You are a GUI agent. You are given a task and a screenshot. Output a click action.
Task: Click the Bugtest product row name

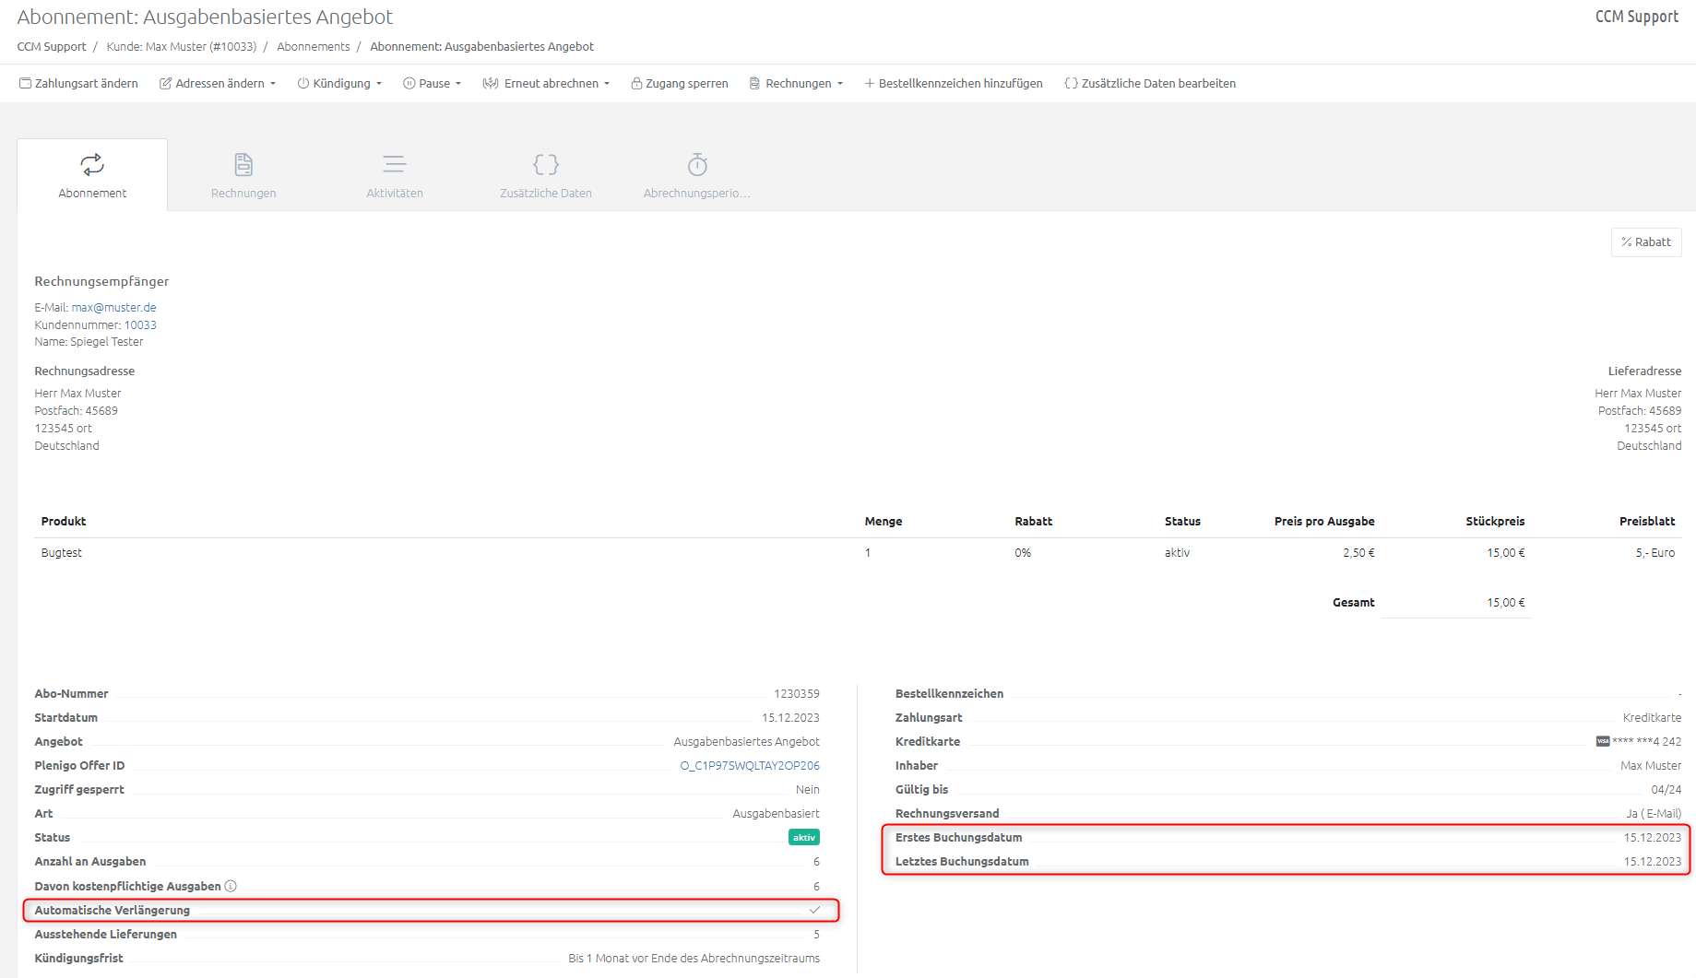coord(62,552)
